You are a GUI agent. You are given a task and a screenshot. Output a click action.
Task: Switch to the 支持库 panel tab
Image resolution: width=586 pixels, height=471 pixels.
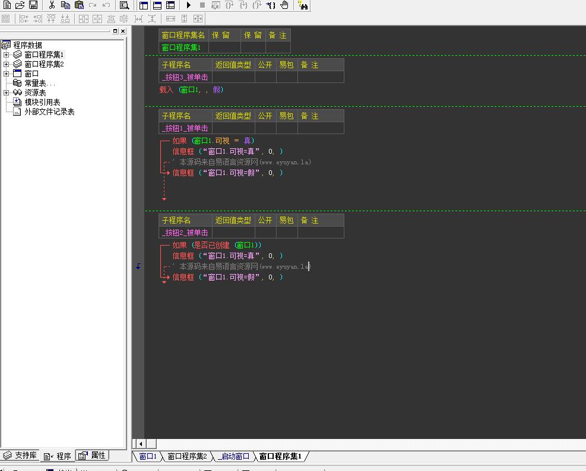[x=20, y=456]
